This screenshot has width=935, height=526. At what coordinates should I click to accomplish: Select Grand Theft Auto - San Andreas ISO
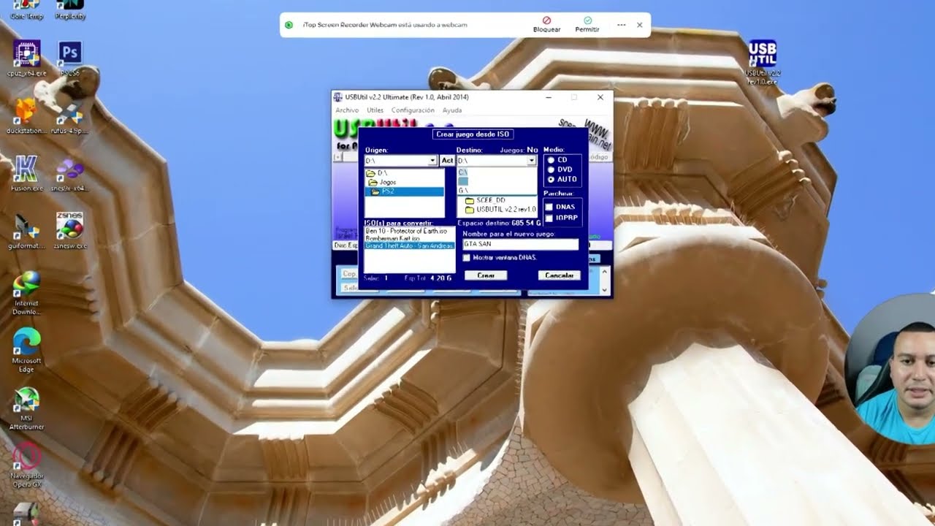coord(409,246)
